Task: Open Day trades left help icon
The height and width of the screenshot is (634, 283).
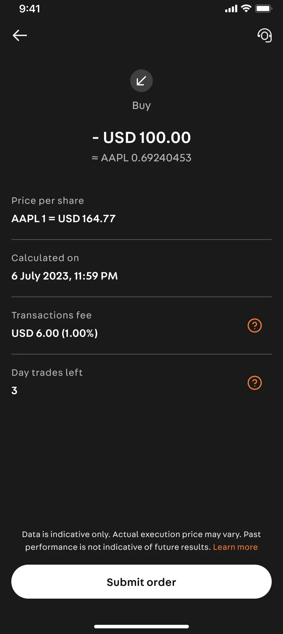Action: click(x=255, y=383)
